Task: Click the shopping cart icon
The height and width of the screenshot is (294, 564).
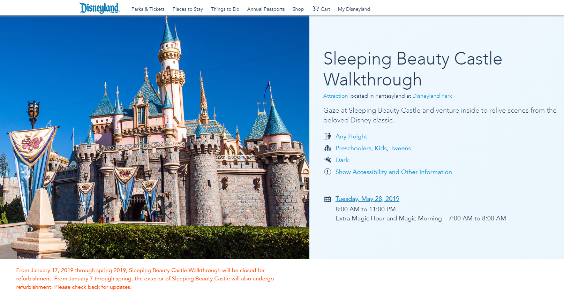Action: 316,9
